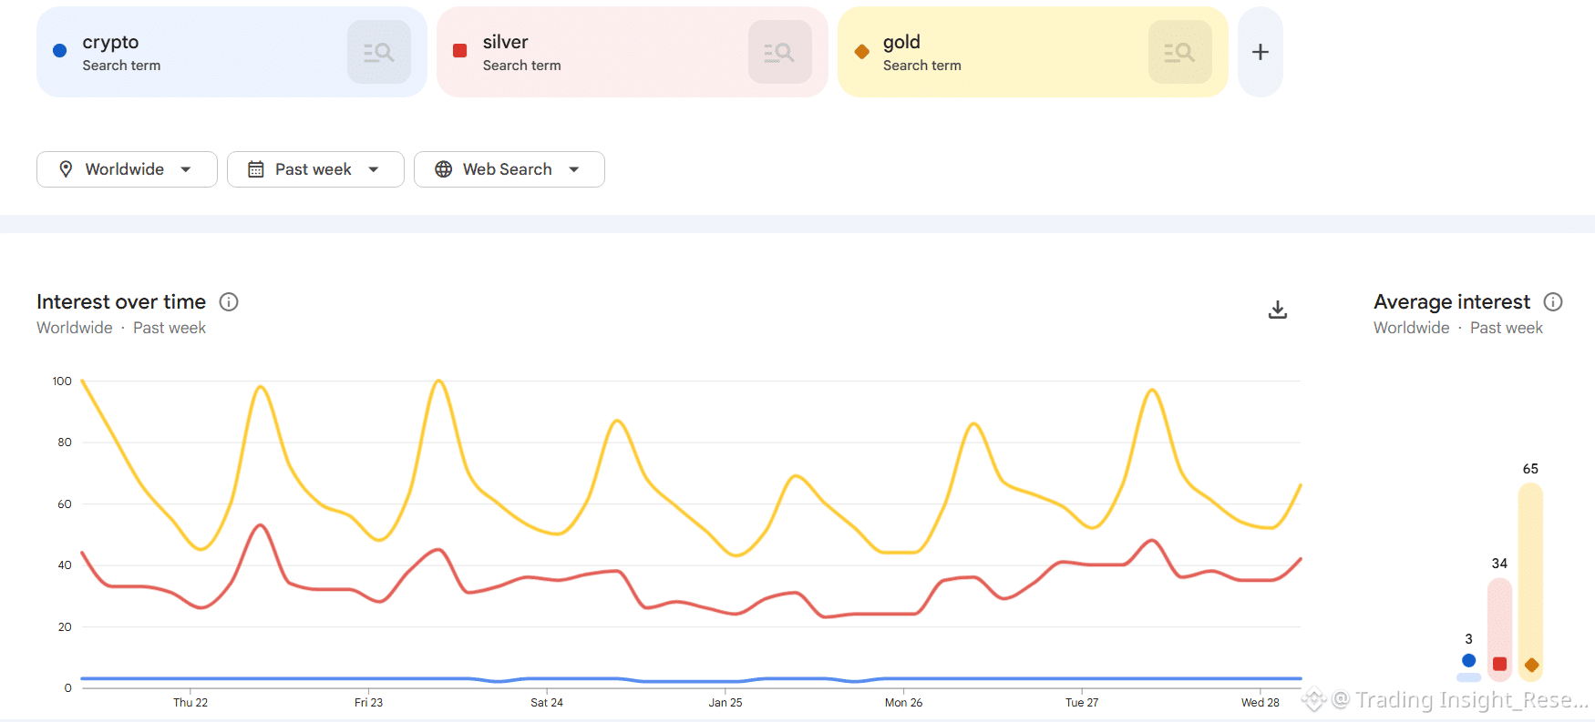Click the explore icon on silver term
The width and height of the screenshot is (1595, 722).
pos(779,53)
